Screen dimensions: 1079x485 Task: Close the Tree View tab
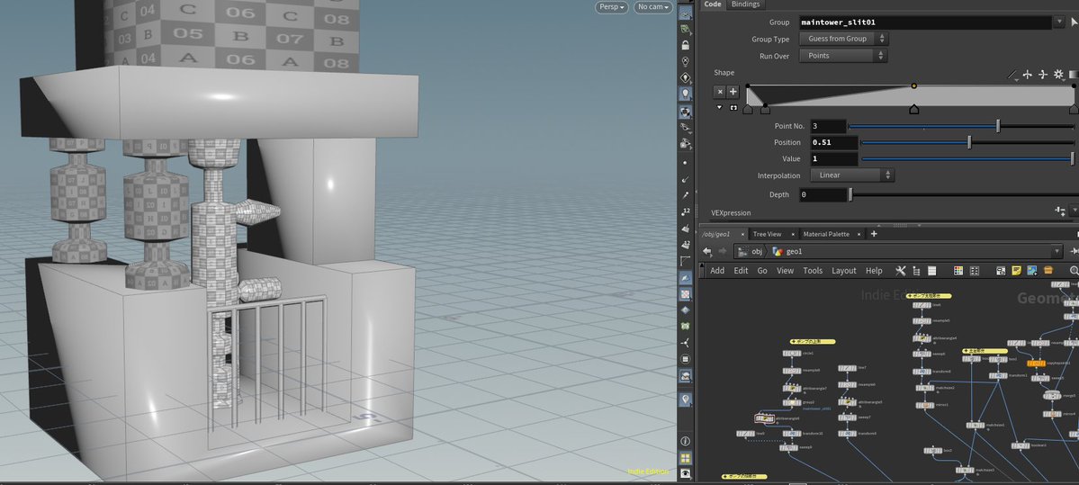coord(792,235)
